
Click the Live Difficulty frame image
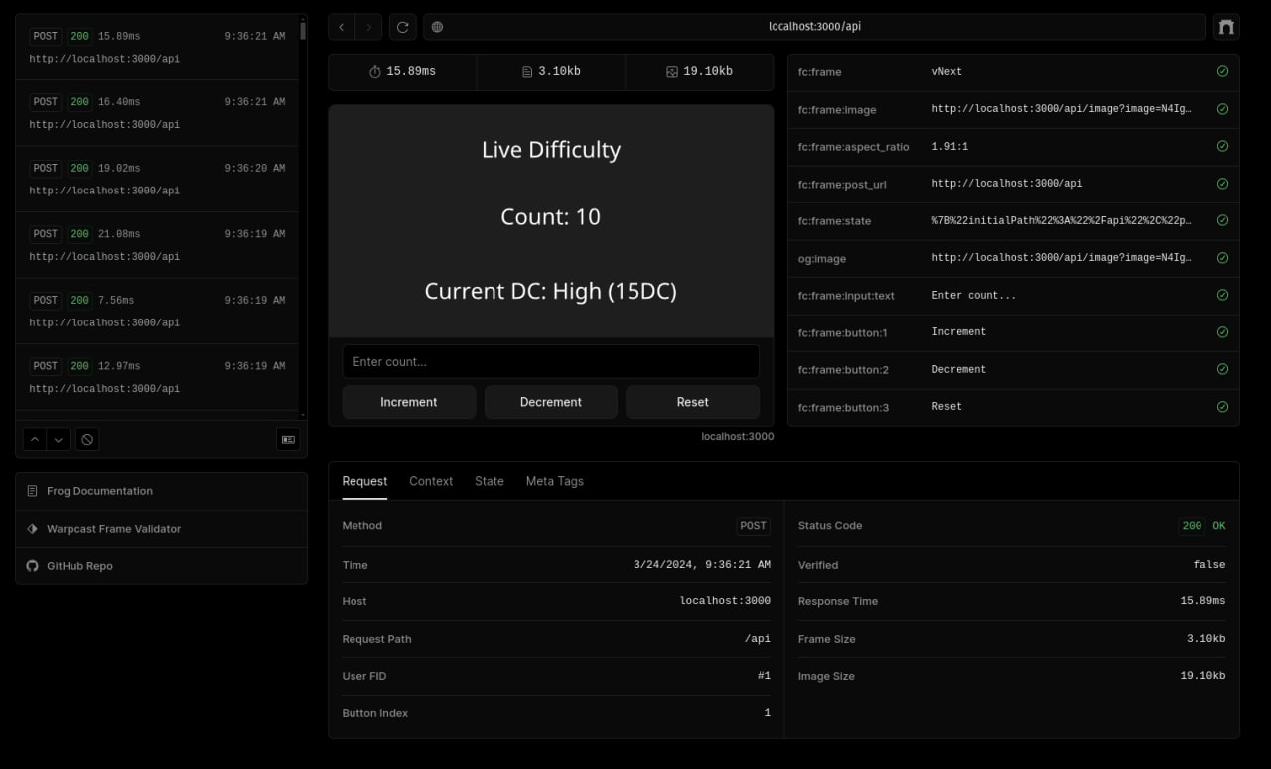(x=551, y=221)
